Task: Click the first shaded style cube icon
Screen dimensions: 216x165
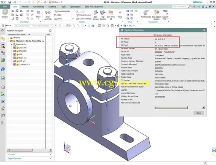Action: pos(127,11)
